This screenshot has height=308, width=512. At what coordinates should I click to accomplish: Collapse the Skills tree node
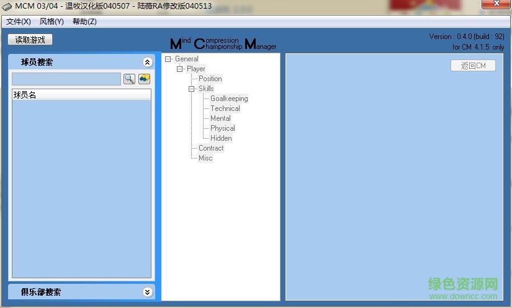[191, 89]
